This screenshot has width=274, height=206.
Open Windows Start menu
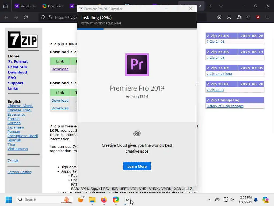9,200
